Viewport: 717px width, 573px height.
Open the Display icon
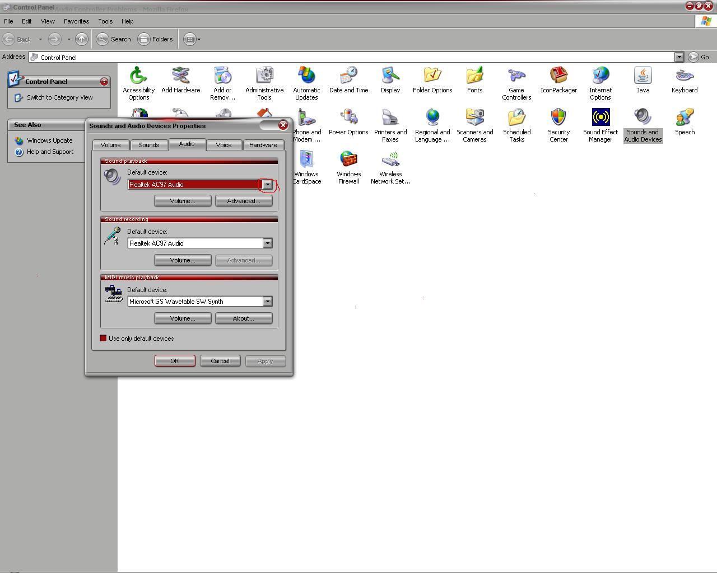coord(390,79)
